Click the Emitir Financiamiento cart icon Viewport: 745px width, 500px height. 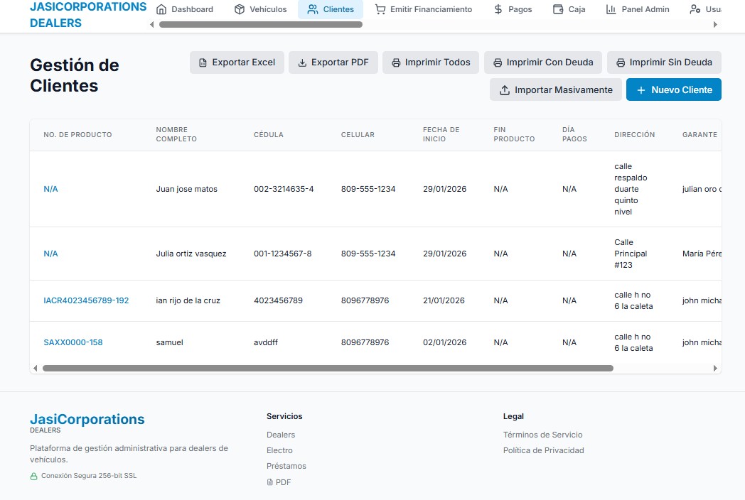coord(380,10)
